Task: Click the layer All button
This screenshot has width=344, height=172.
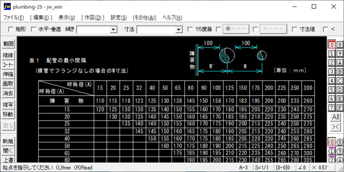Action: click(335, 117)
